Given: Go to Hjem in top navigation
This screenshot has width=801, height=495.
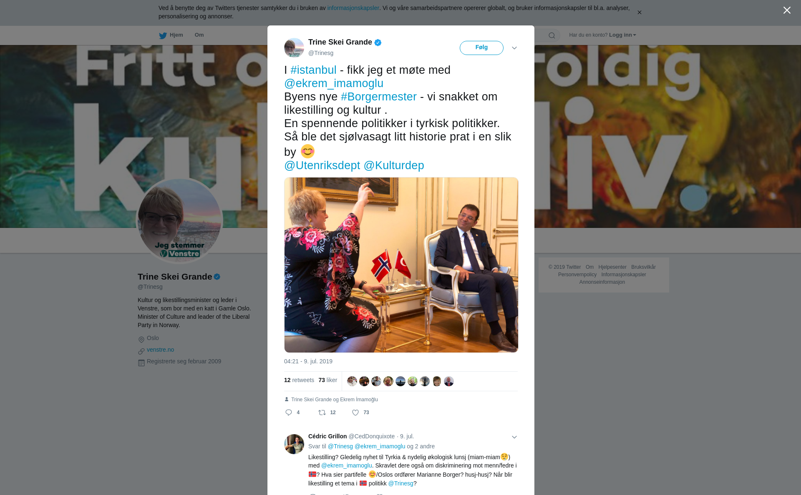Looking at the screenshot, I should (176, 35).
